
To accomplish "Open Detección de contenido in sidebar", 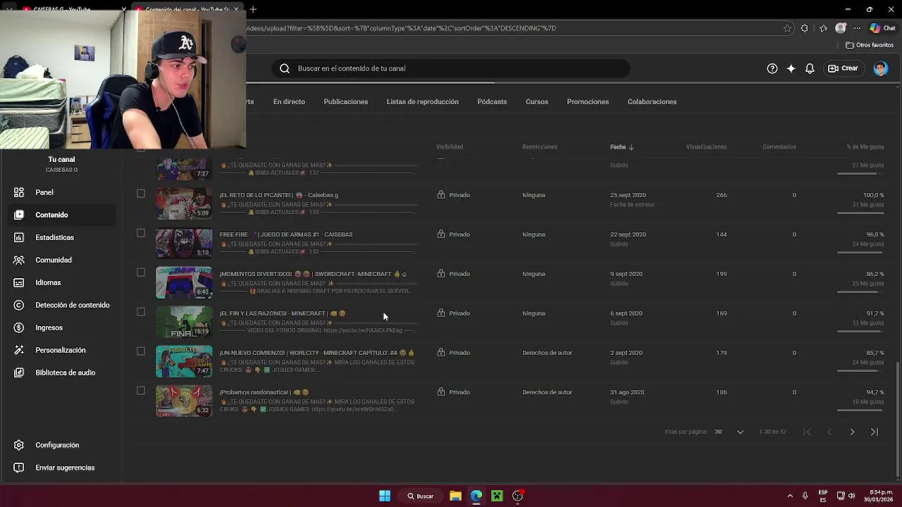I will point(72,305).
